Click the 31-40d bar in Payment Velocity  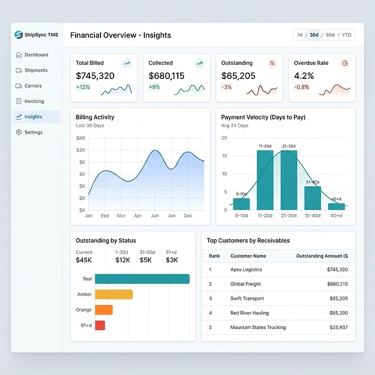coord(312,198)
